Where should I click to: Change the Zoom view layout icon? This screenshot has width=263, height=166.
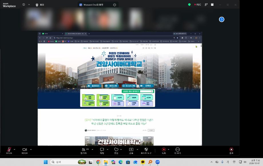click(212, 5)
